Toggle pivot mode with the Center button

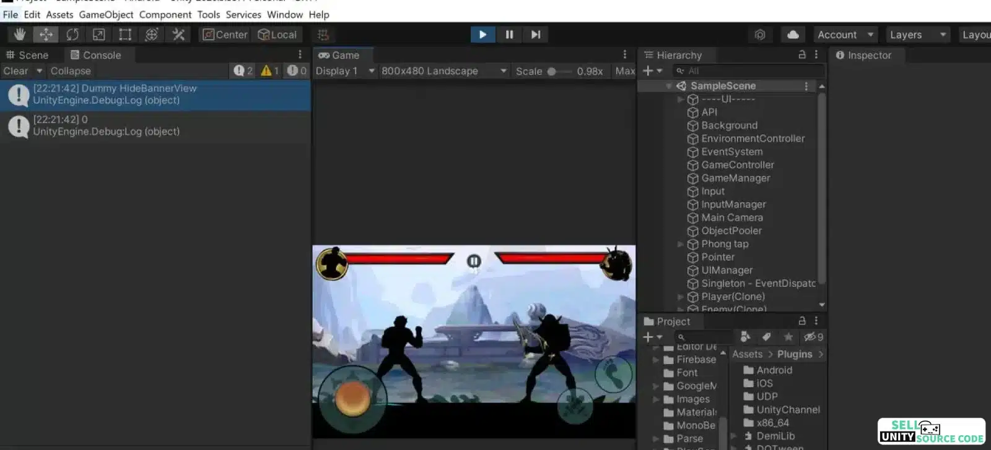(225, 35)
